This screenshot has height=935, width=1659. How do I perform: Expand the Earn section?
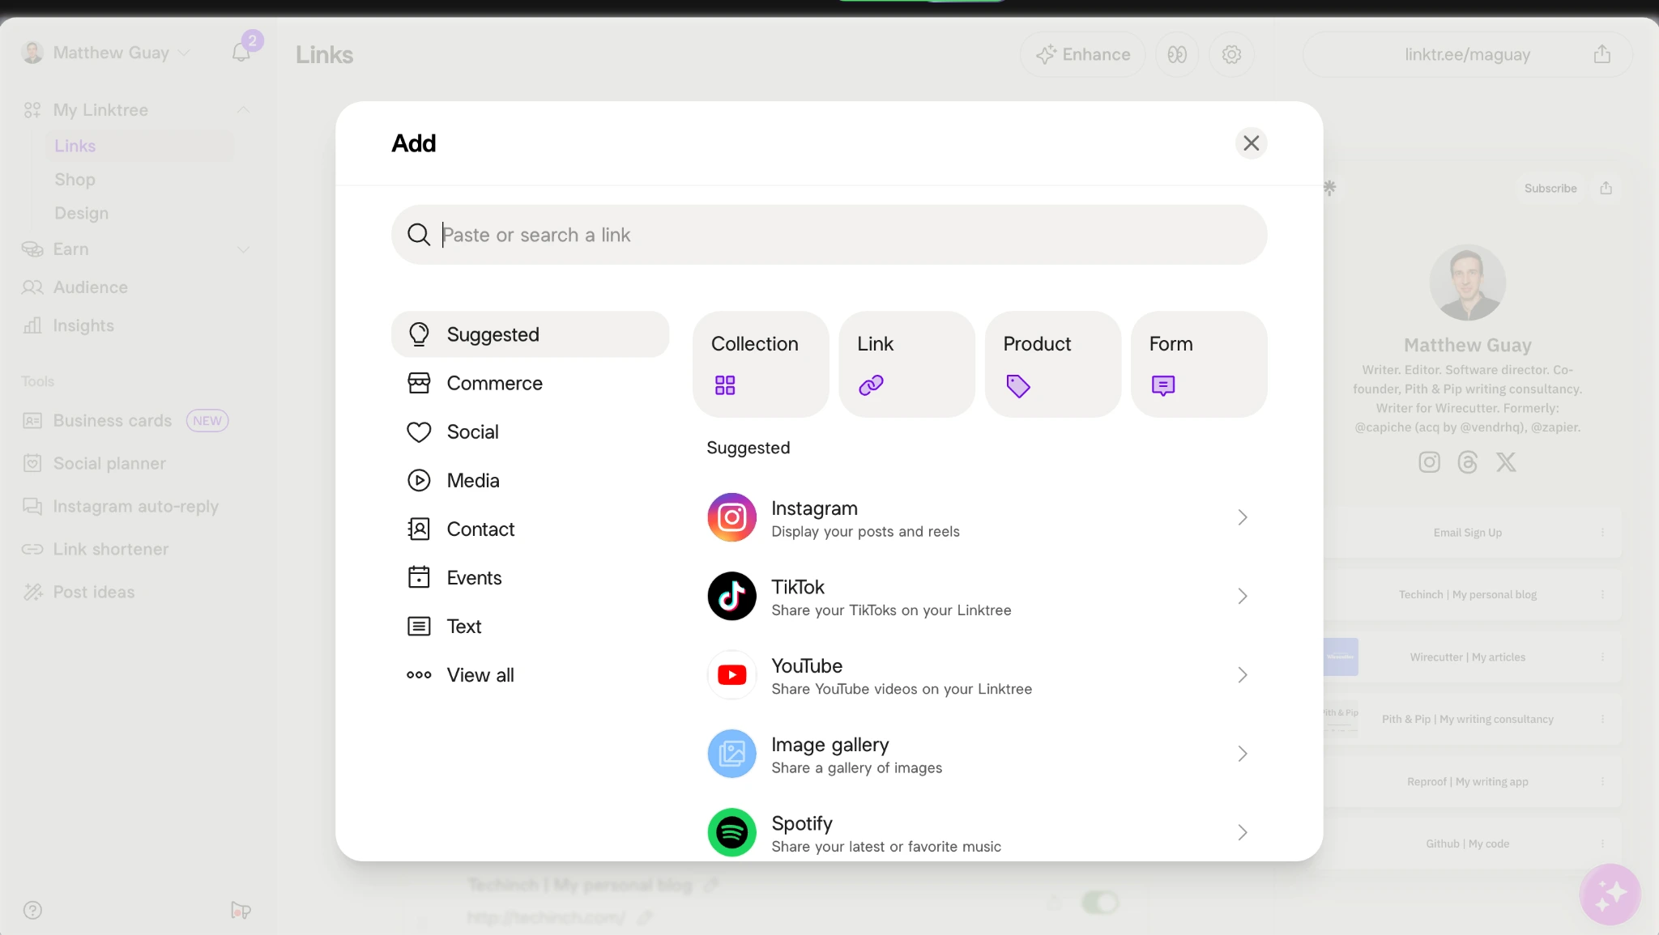[x=243, y=249]
